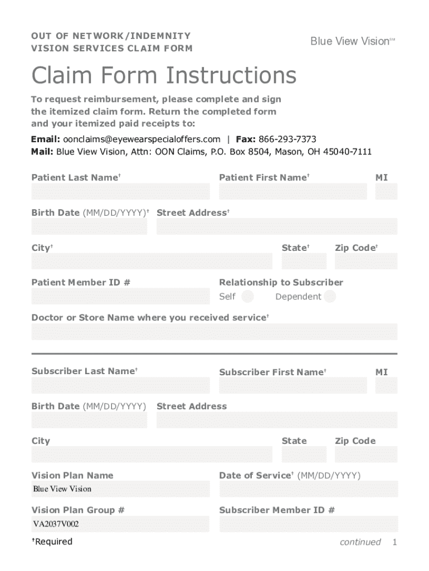Click the subscriber Birth Date field
Viewport: 429px width, 571px height.
[89, 420]
